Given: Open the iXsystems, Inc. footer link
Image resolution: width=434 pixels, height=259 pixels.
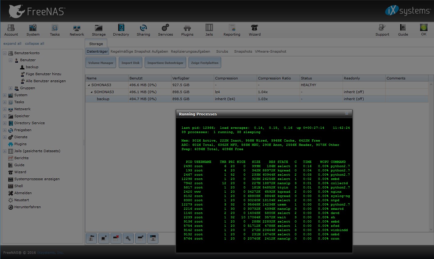Looking at the screenshot, I should point(50,253).
